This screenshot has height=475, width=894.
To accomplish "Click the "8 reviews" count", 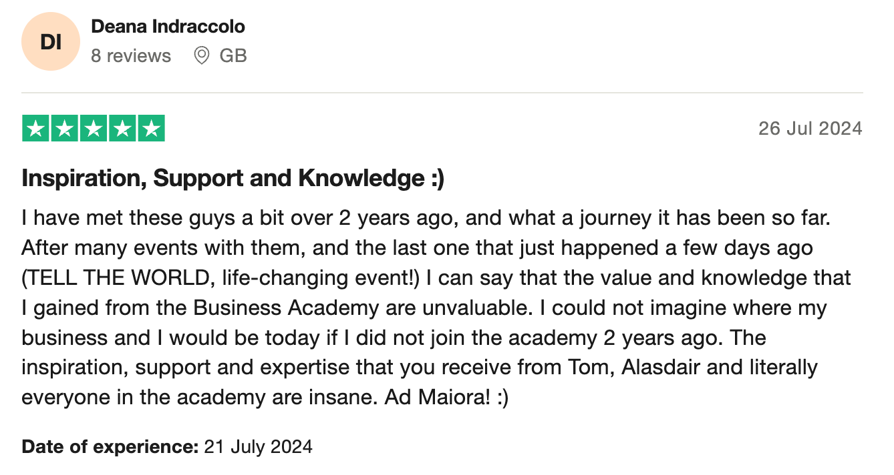I will [x=131, y=55].
